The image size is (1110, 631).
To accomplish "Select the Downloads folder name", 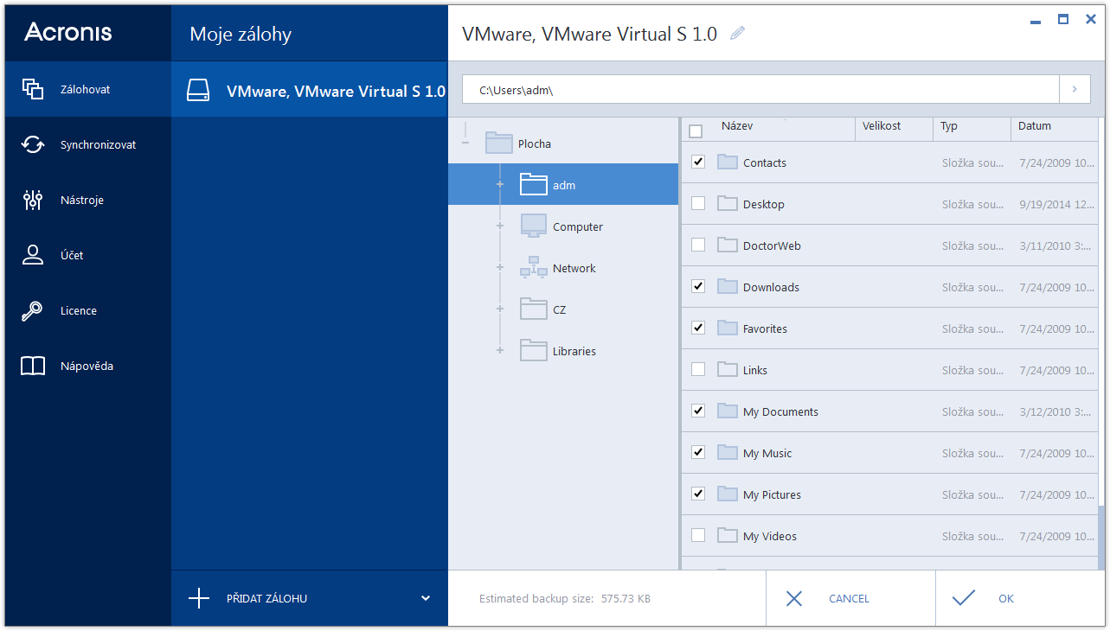I will tap(771, 287).
